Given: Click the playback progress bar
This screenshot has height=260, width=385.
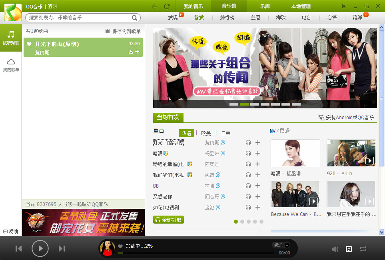Looking at the screenshot, I should (x=196, y=253).
